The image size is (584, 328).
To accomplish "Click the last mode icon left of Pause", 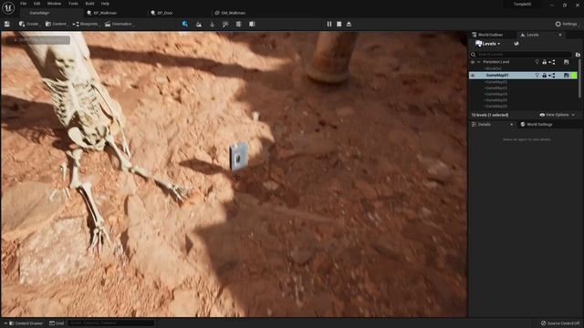I will pyautogui.click(x=252, y=25).
